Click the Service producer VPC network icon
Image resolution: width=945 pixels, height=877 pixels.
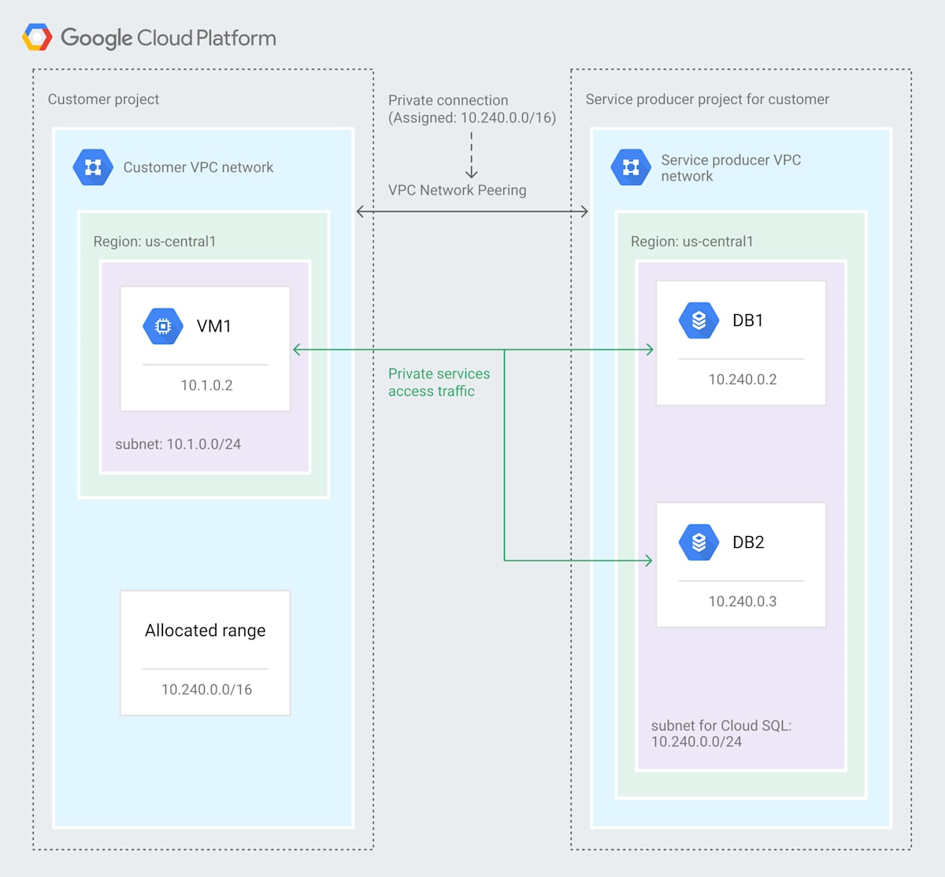point(631,167)
